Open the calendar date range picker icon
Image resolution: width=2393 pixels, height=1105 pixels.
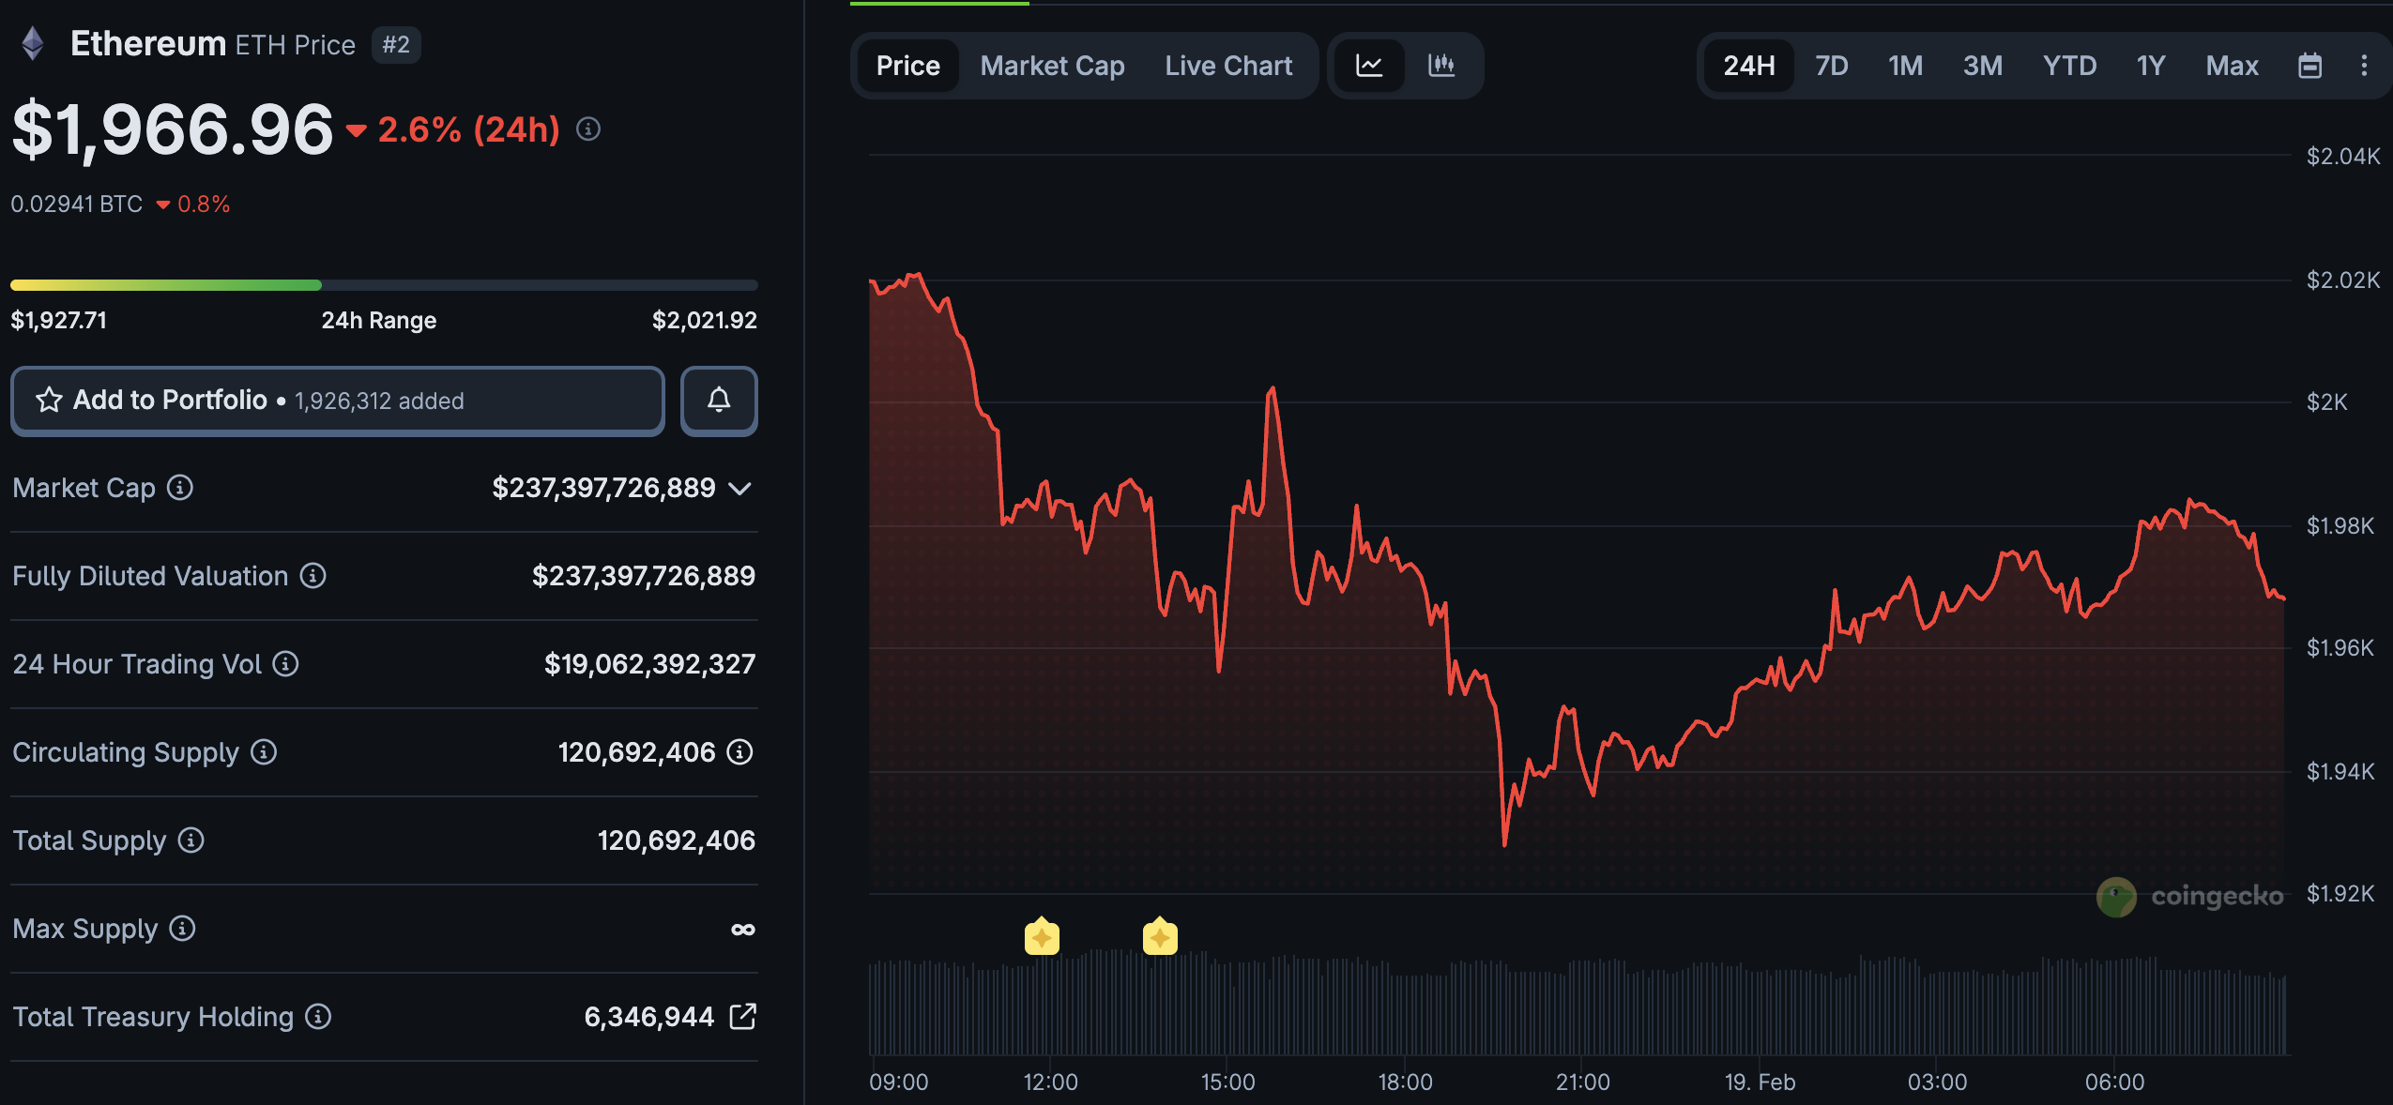click(x=2309, y=66)
